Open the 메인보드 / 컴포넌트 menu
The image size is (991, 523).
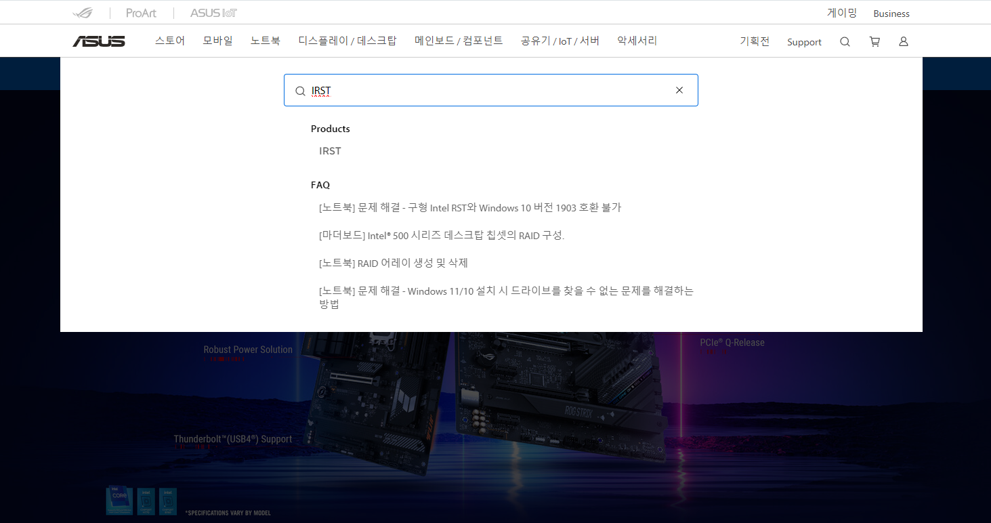tap(459, 41)
